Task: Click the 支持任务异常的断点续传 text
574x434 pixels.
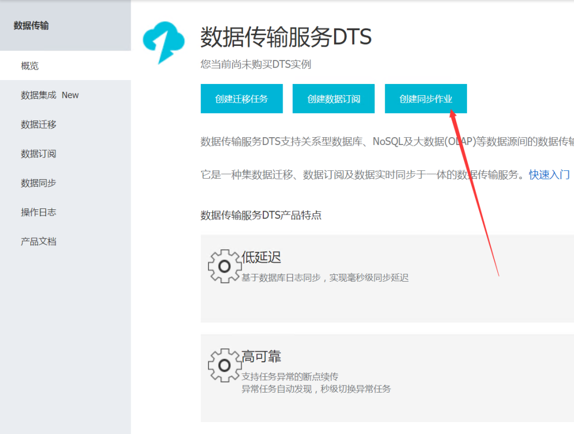Action: (290, 376)
